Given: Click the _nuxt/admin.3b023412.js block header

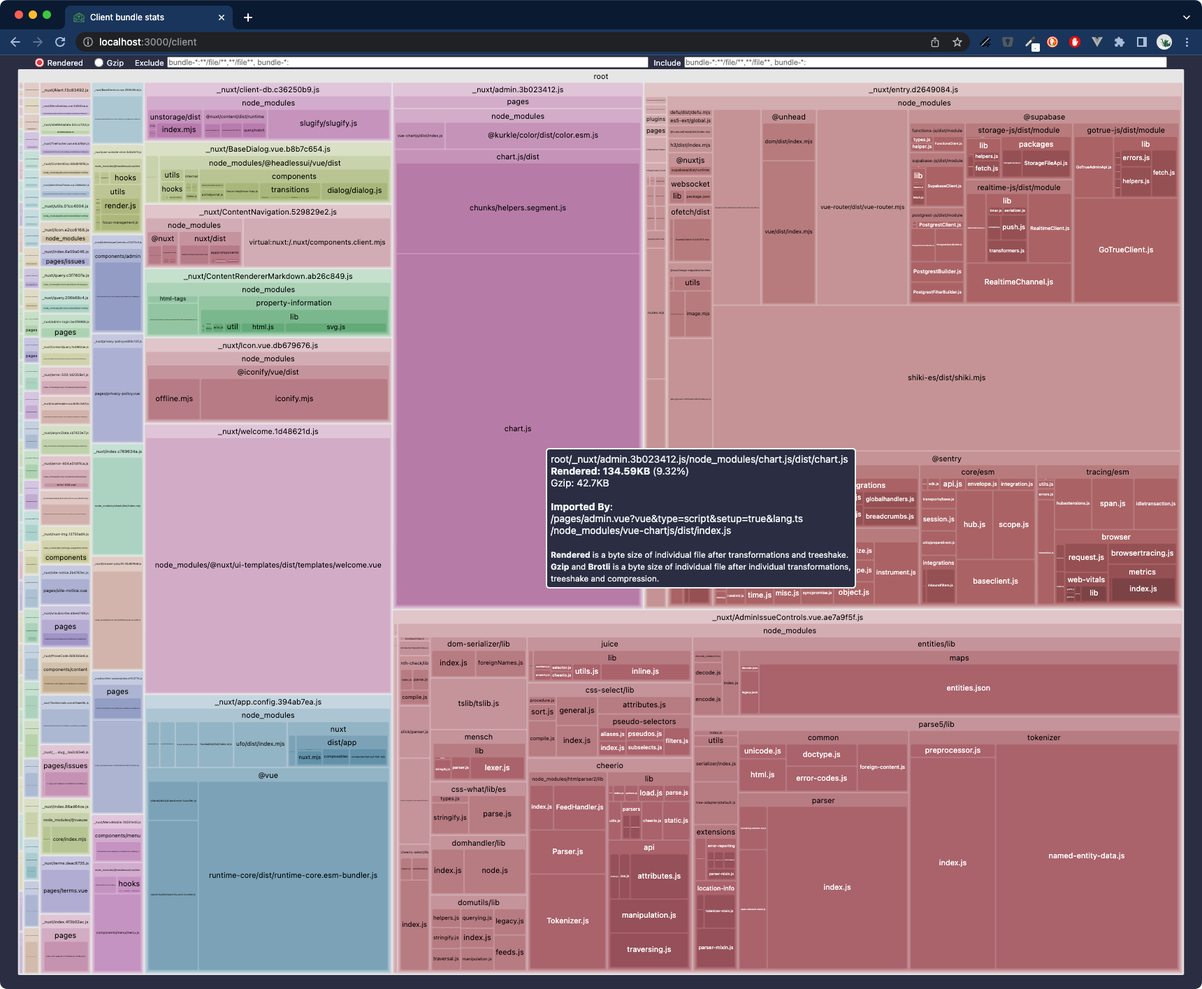Looking at the screenshot, I should tap(518, 89).
